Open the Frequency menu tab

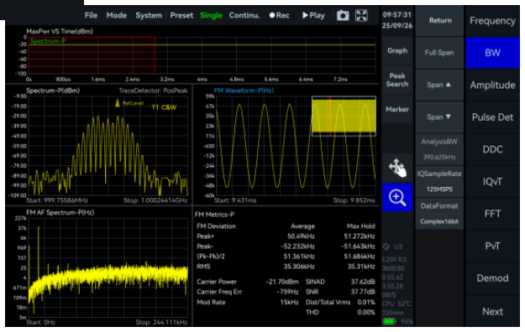(x=492, y=21)
